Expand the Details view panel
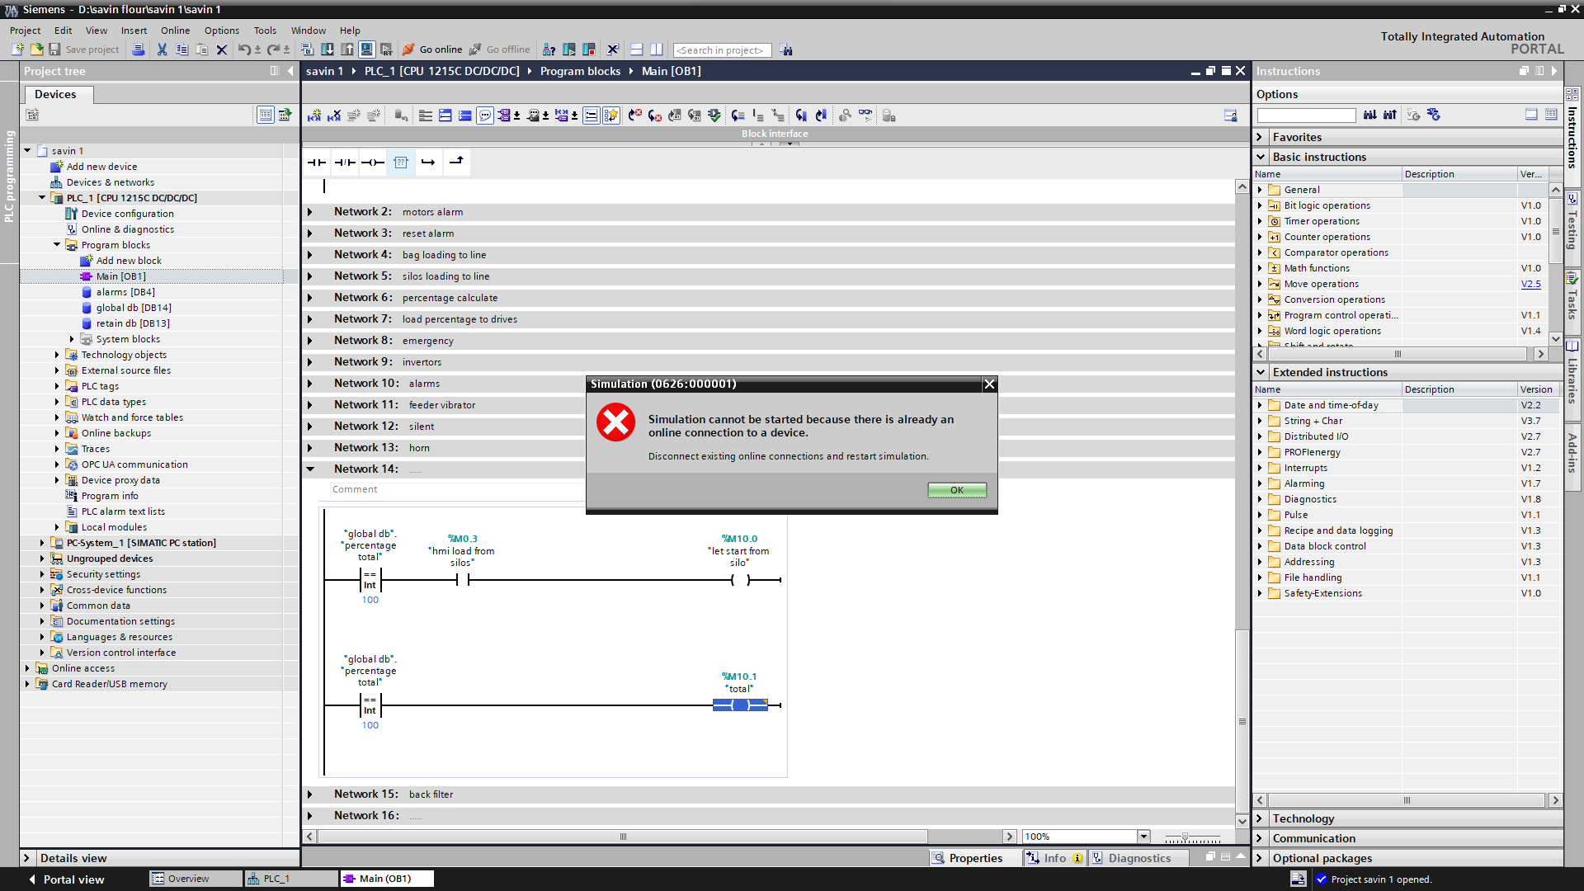 [x=26, y=858]
